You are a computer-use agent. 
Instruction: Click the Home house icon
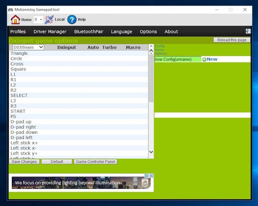point(15,19)
